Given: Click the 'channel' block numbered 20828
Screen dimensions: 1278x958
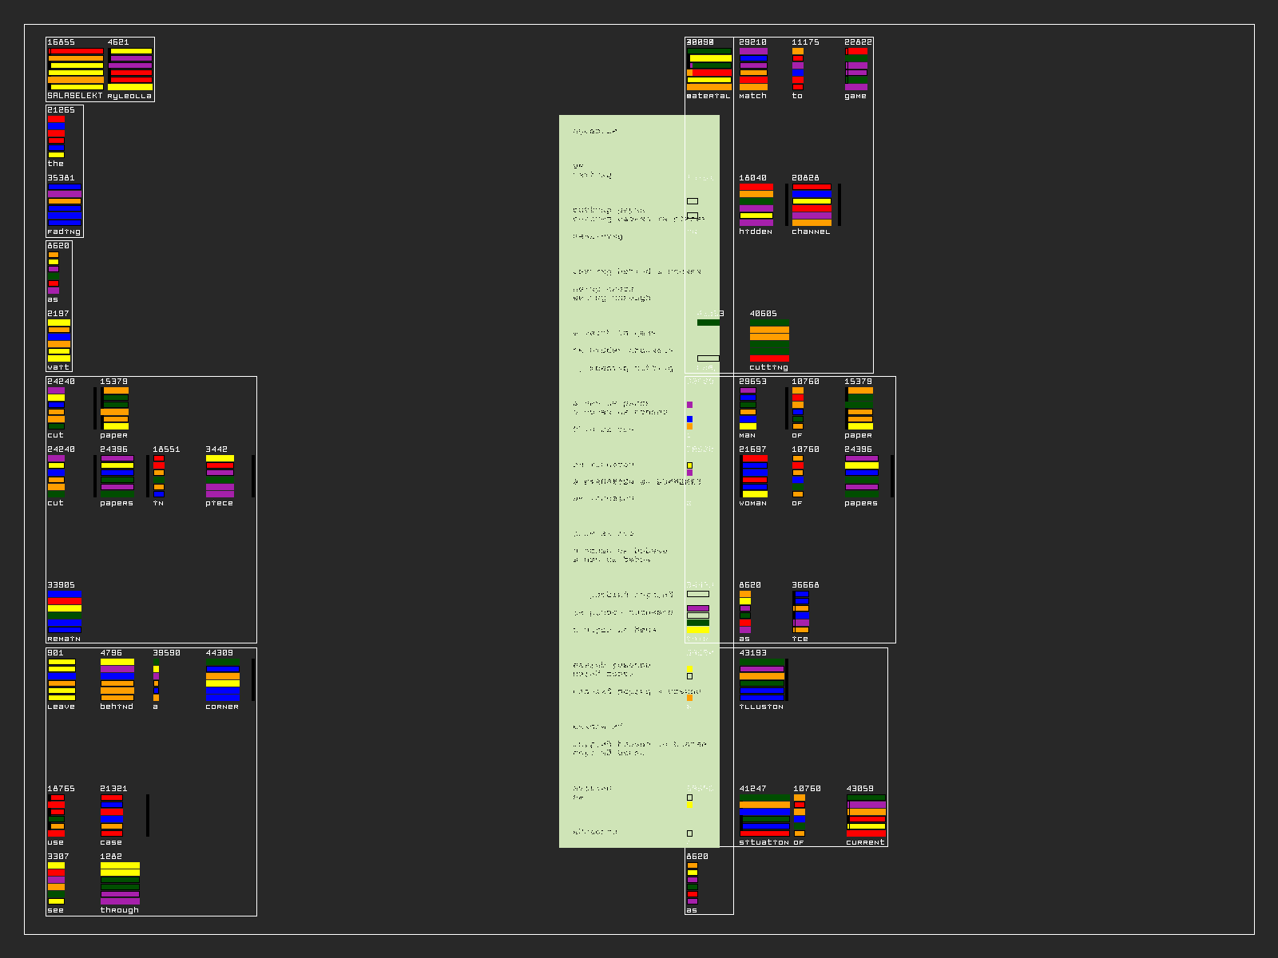Looking at the screenshot, I should (x=812, y=204).
